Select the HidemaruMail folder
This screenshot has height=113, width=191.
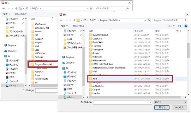coord(98,61)
